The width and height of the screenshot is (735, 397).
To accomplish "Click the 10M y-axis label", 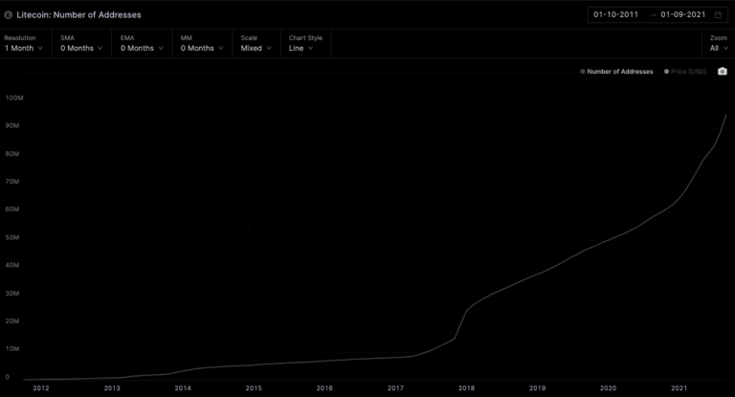I will pyautogui.click(x=12, y=349).
